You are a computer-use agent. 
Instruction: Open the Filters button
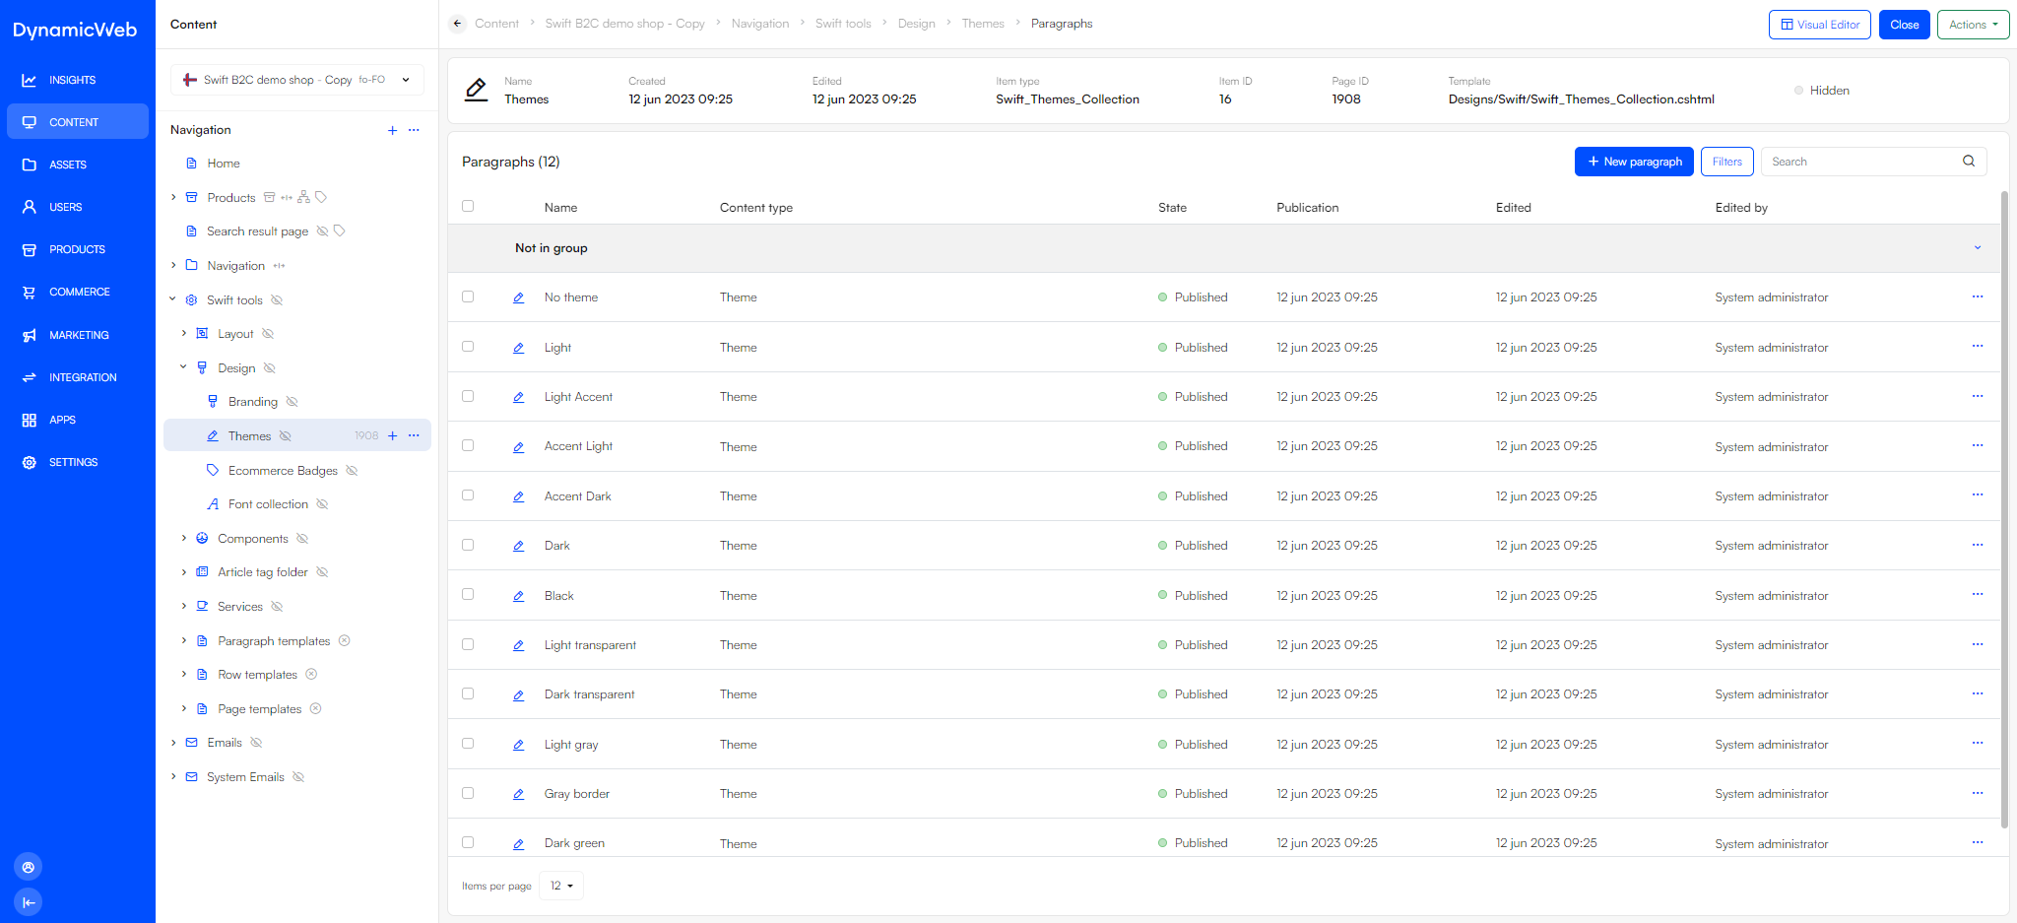1726,162
